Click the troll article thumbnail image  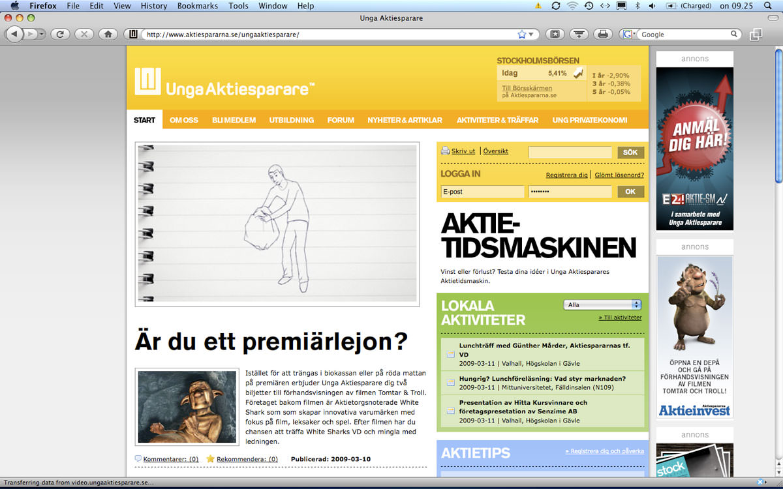[x=187, y=407]
